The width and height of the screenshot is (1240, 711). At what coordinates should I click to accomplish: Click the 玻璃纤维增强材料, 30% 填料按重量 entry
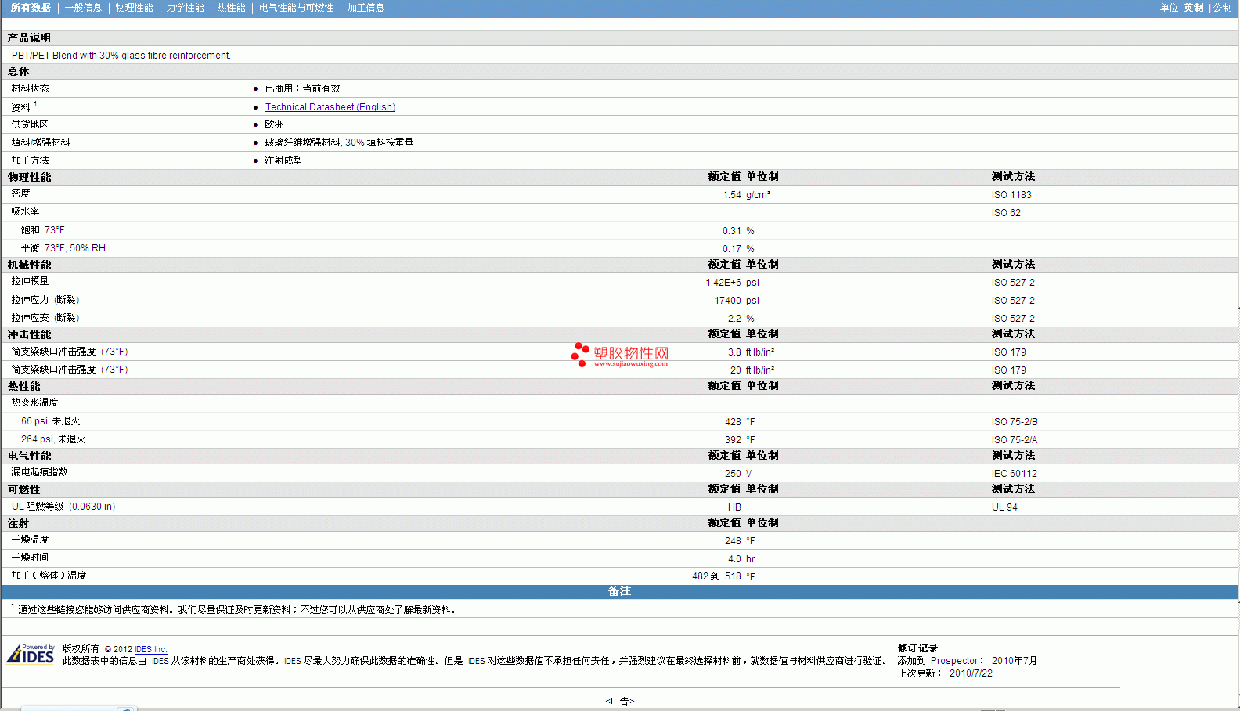[x=339, y=143]
